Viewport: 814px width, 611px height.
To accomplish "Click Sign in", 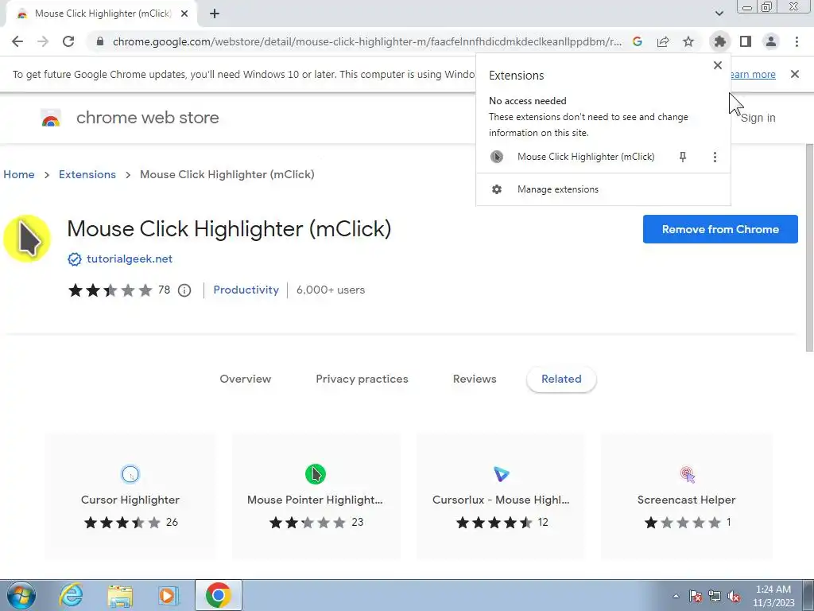I will pos(758,118).
